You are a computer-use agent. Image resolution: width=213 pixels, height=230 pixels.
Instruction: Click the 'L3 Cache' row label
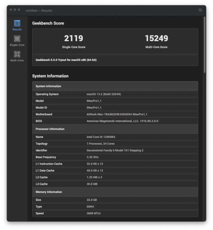pyautogui.click(x=41, y=184)
